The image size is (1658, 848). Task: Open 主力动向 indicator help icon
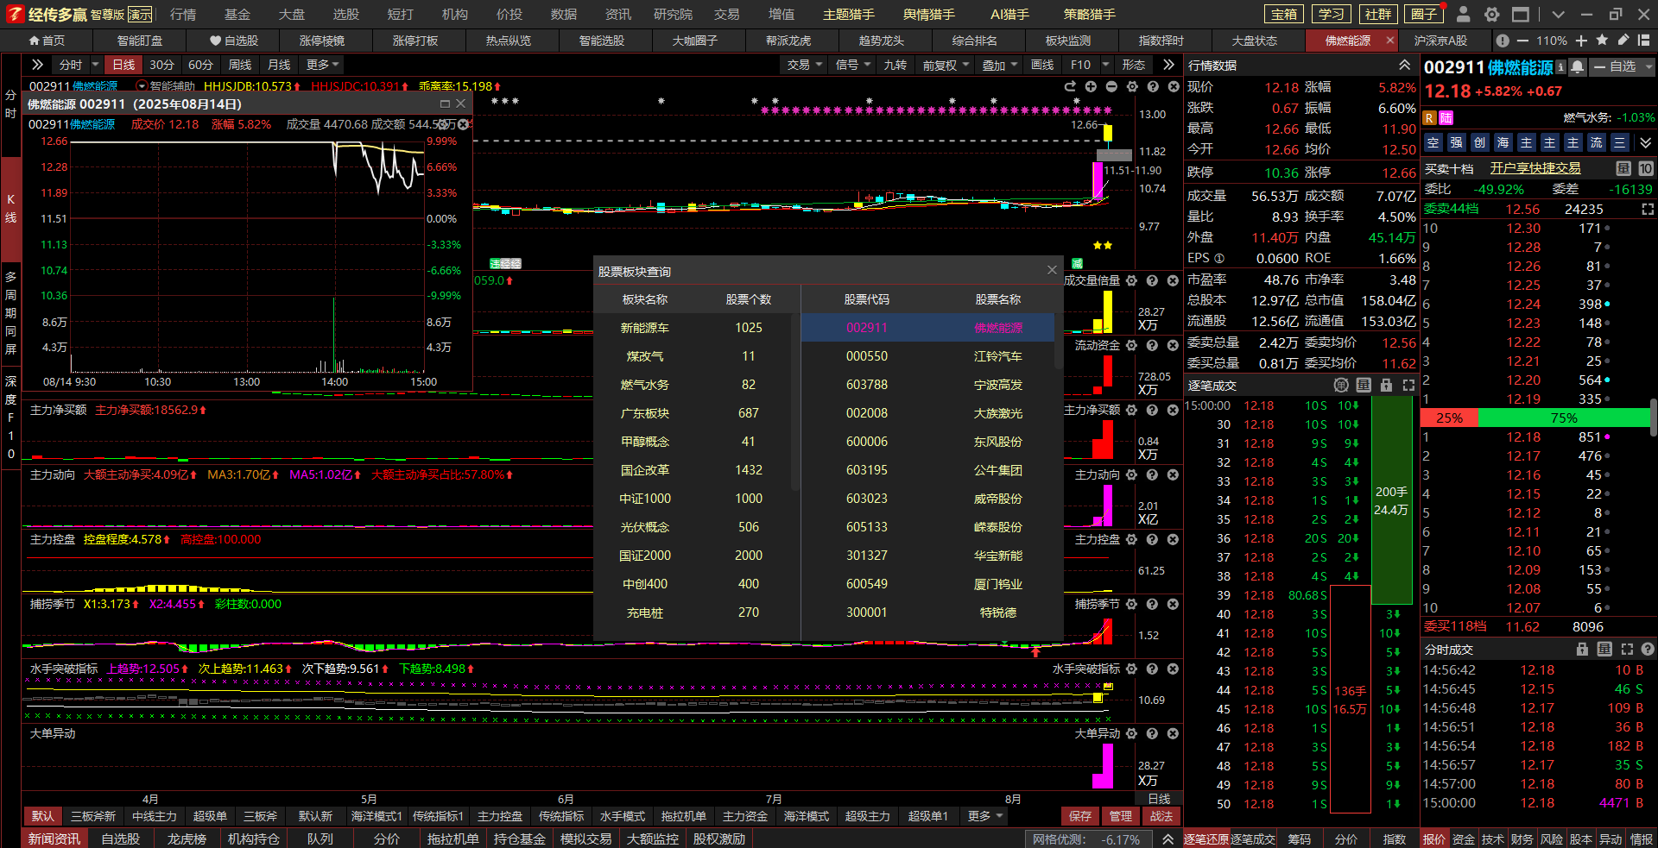point(1152,474)
